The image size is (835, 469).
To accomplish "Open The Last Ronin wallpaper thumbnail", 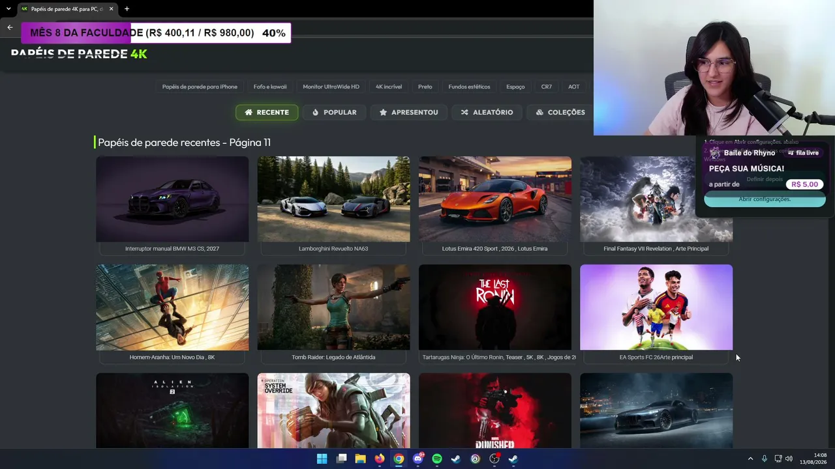I will (x=495, y=307).
